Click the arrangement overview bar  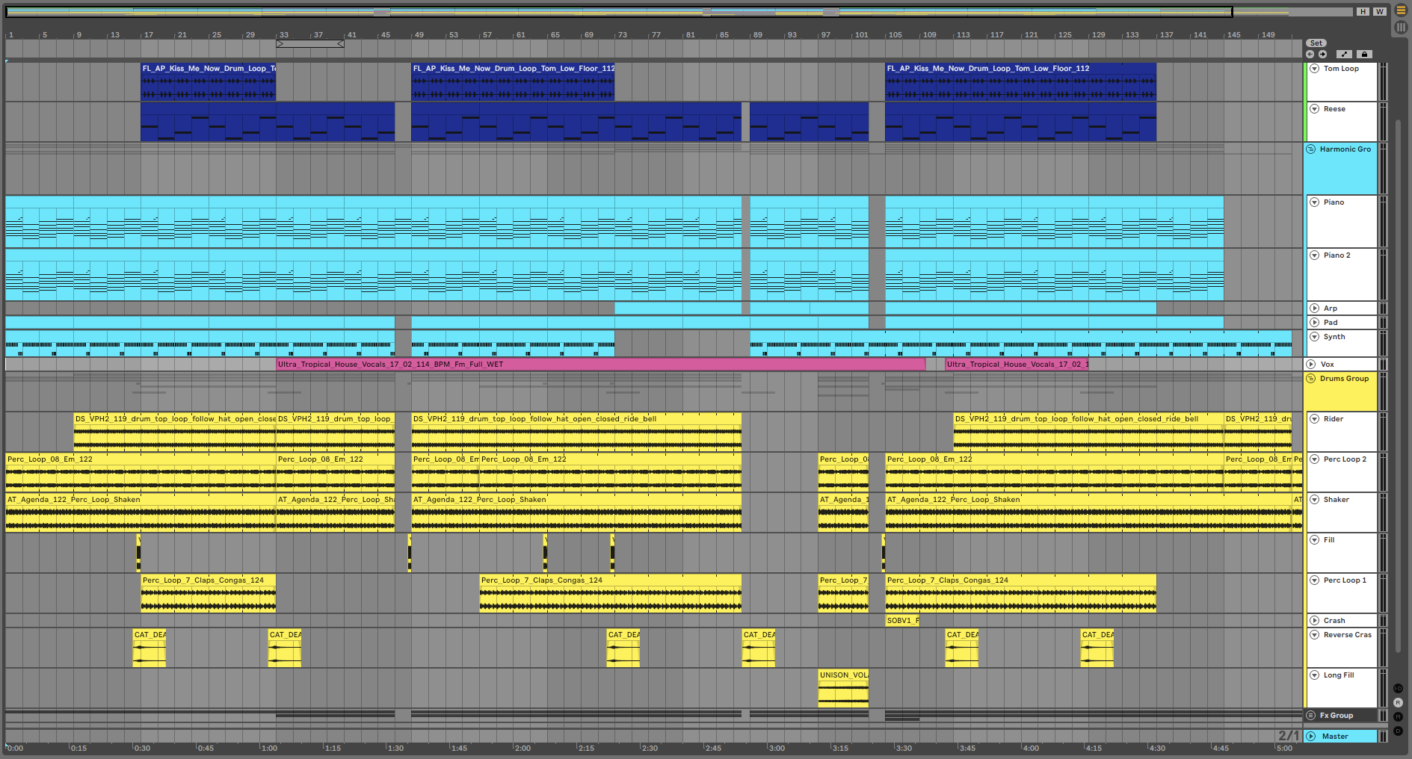[x=679, y=12]
